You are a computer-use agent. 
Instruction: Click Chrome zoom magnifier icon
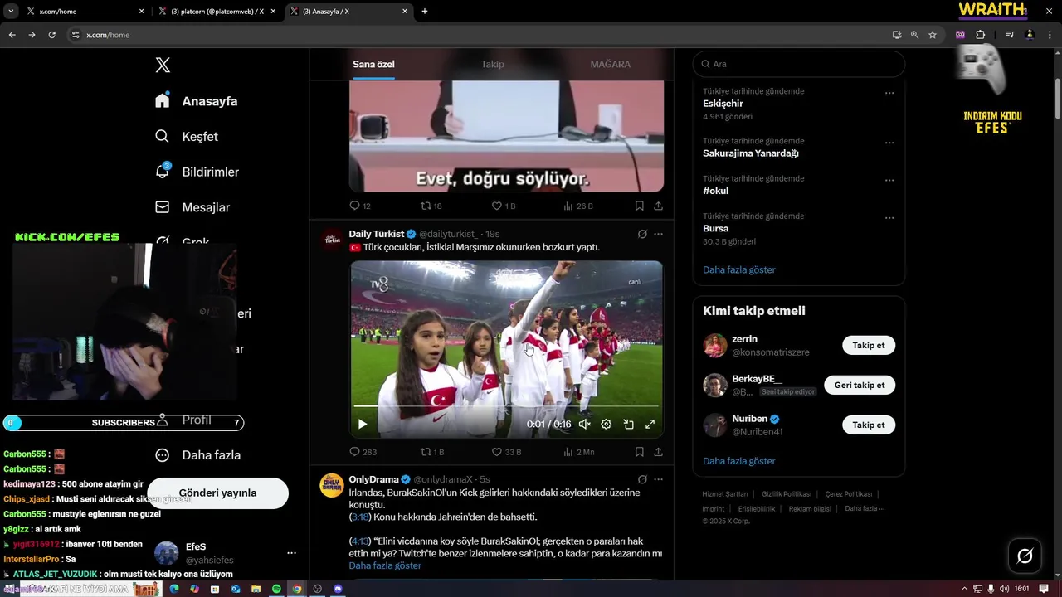pyautogui.click(x=914, y=35)
